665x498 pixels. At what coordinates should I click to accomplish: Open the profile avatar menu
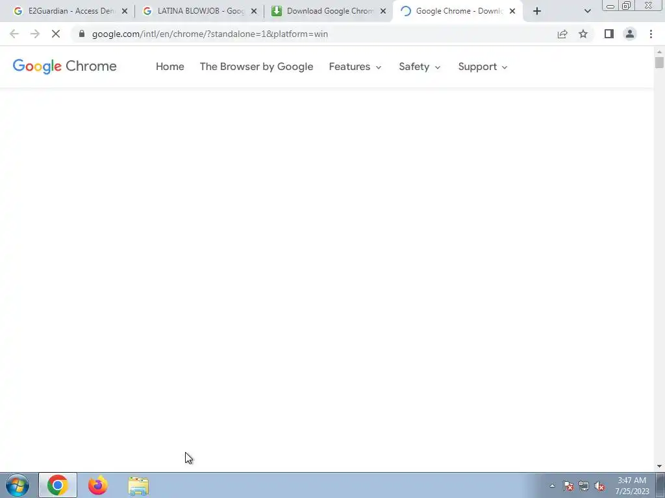coord(630,34)
